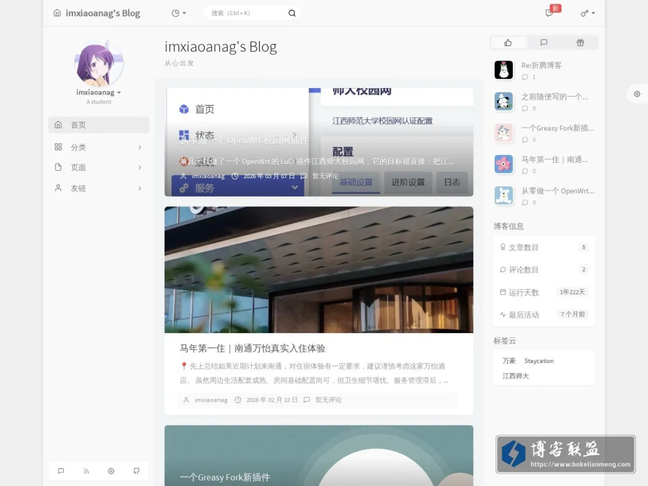Viewport: 648px width, 486px height.
Task: Click the purple-haired avatar image
Action: pyautogui.click(x=99, y=62)
